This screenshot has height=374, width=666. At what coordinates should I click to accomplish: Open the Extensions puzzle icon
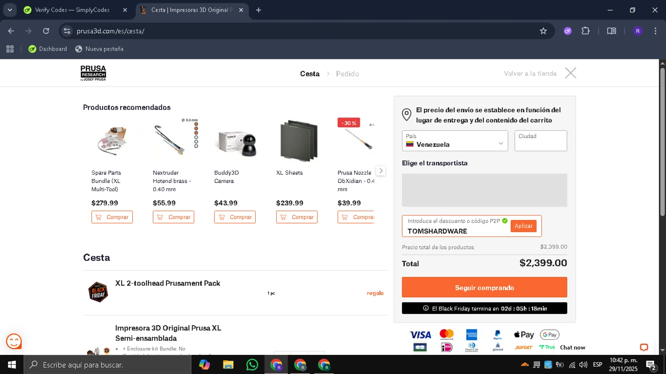point(586,31)
